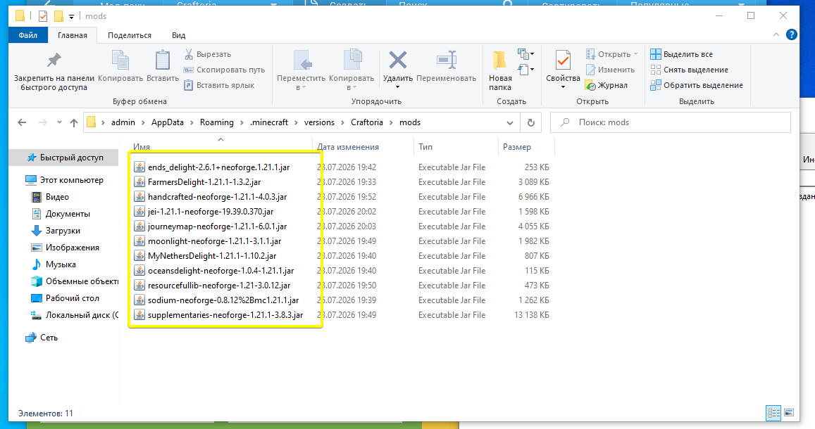Select ends_delight-2.6.1+neoforge.1.21.1.jar file
815x429 pixels.
219,167
